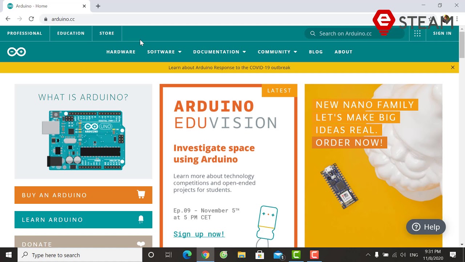The height and width of the screenshot is (262, 465).
Task: Click the 'What is Arduino?' heading
Action: click(x=83, y=97)
